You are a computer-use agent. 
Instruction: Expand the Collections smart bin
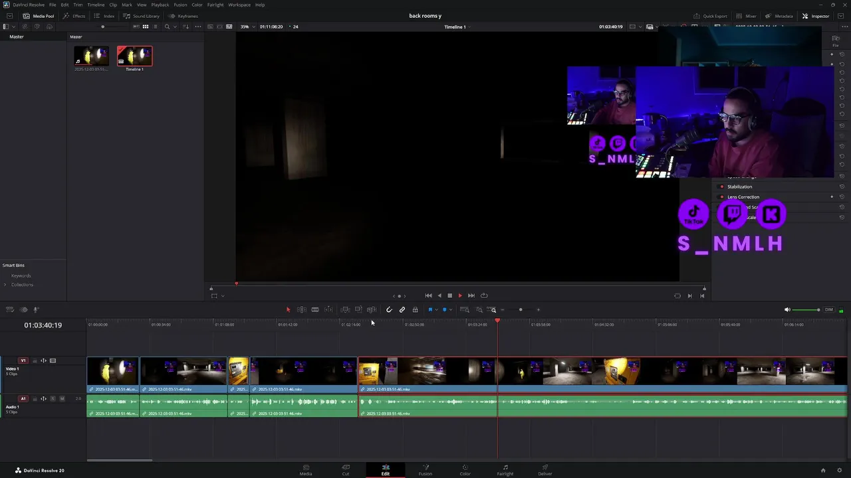coord(5,285)
